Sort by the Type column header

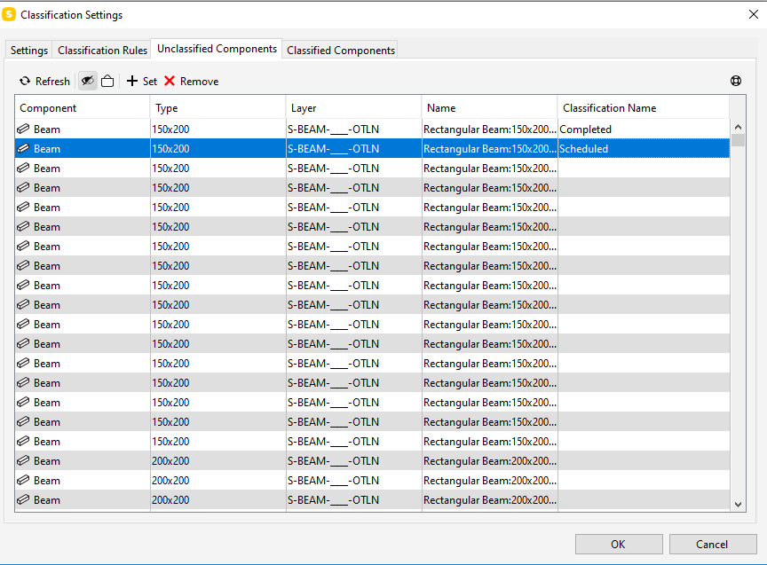point(217,108)
